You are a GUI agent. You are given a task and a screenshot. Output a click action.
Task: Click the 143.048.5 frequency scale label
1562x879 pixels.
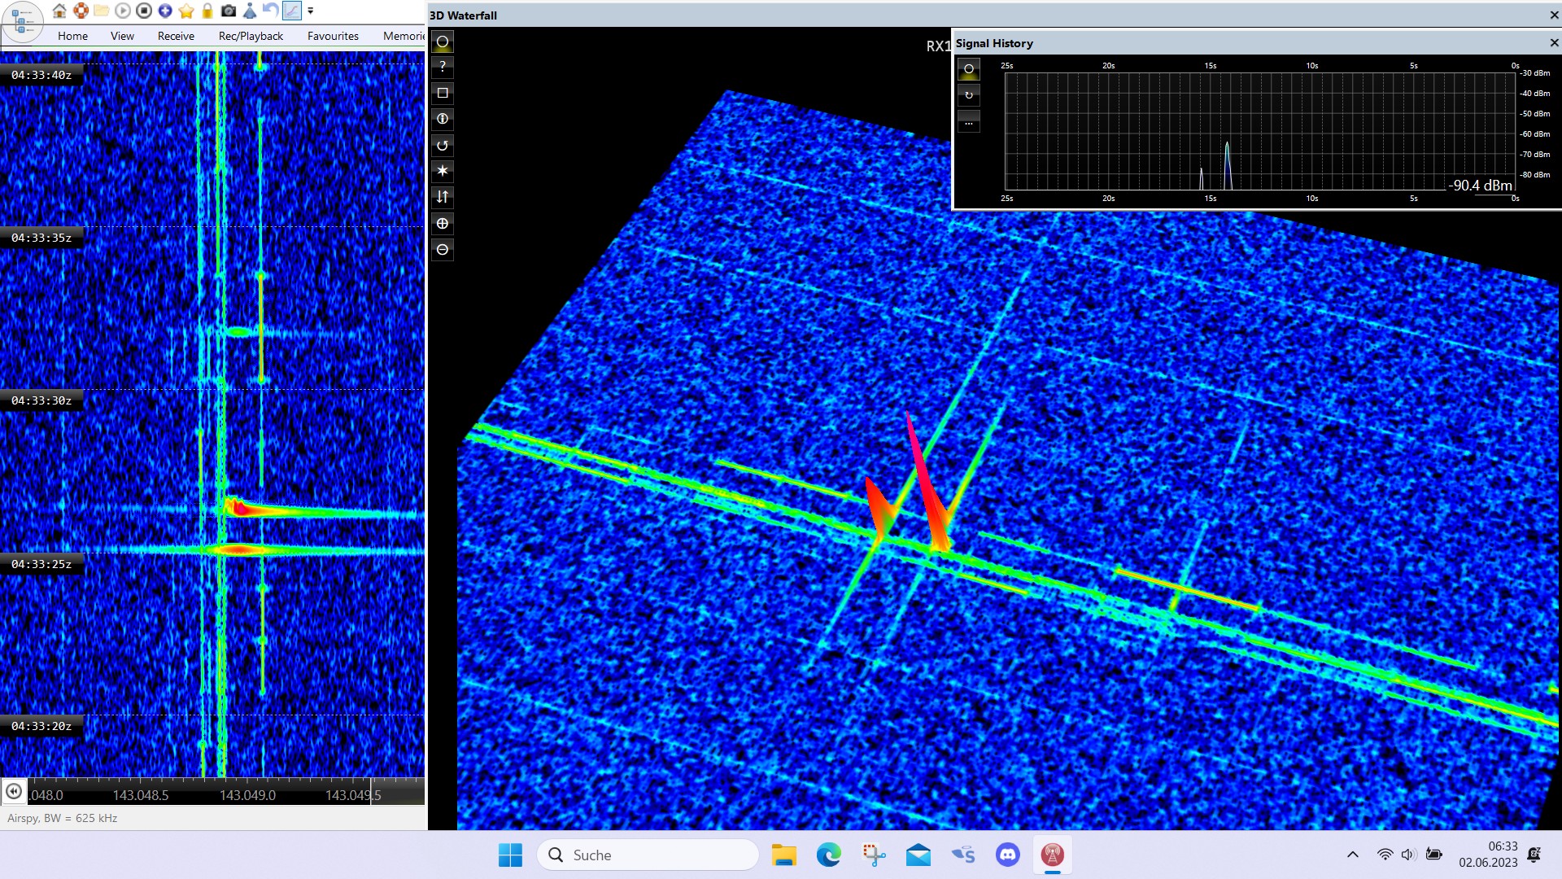pyautogui.click(x=141, y=795)
